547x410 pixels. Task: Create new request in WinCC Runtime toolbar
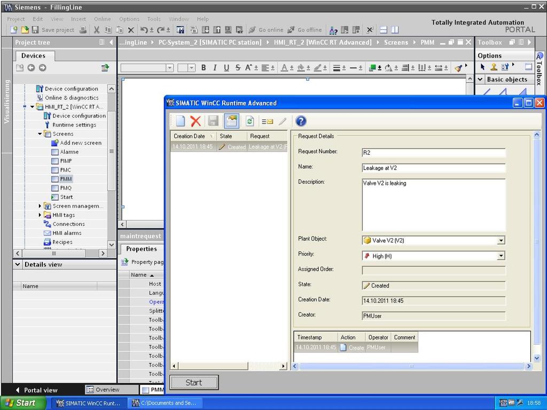point(181,121)
